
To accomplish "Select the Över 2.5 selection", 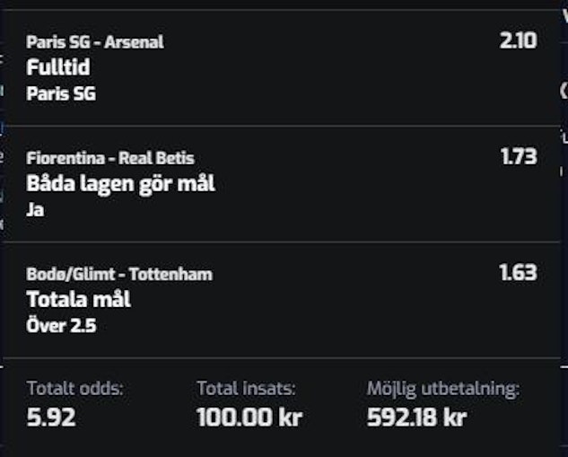I will coord(62,325).
